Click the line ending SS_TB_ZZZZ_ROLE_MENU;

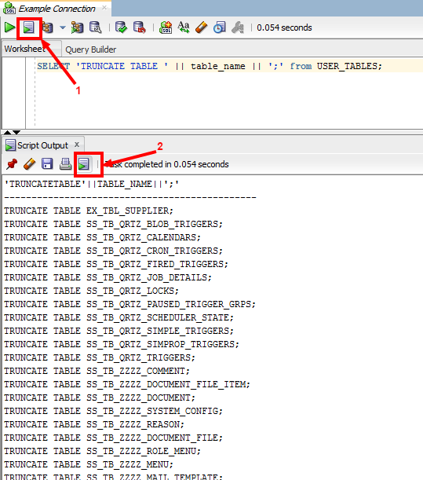click(102, 451)
